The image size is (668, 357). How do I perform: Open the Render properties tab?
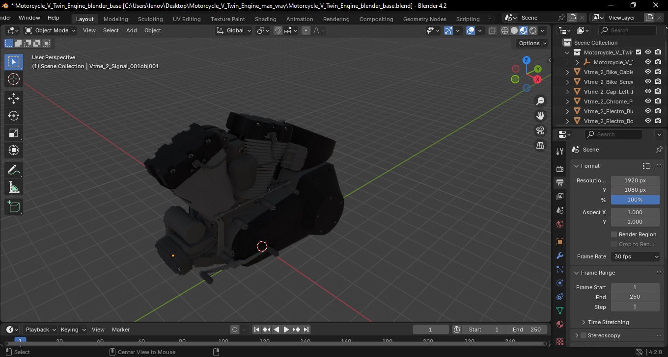tap(560, 169)
